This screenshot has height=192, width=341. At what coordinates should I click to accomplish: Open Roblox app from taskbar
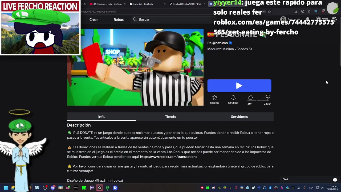[115, 188]
